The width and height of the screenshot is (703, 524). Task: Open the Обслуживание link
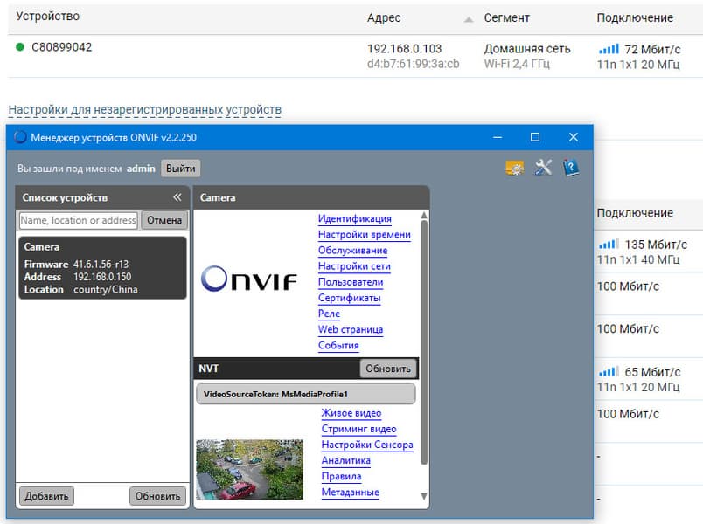click(x=353, y=250)
